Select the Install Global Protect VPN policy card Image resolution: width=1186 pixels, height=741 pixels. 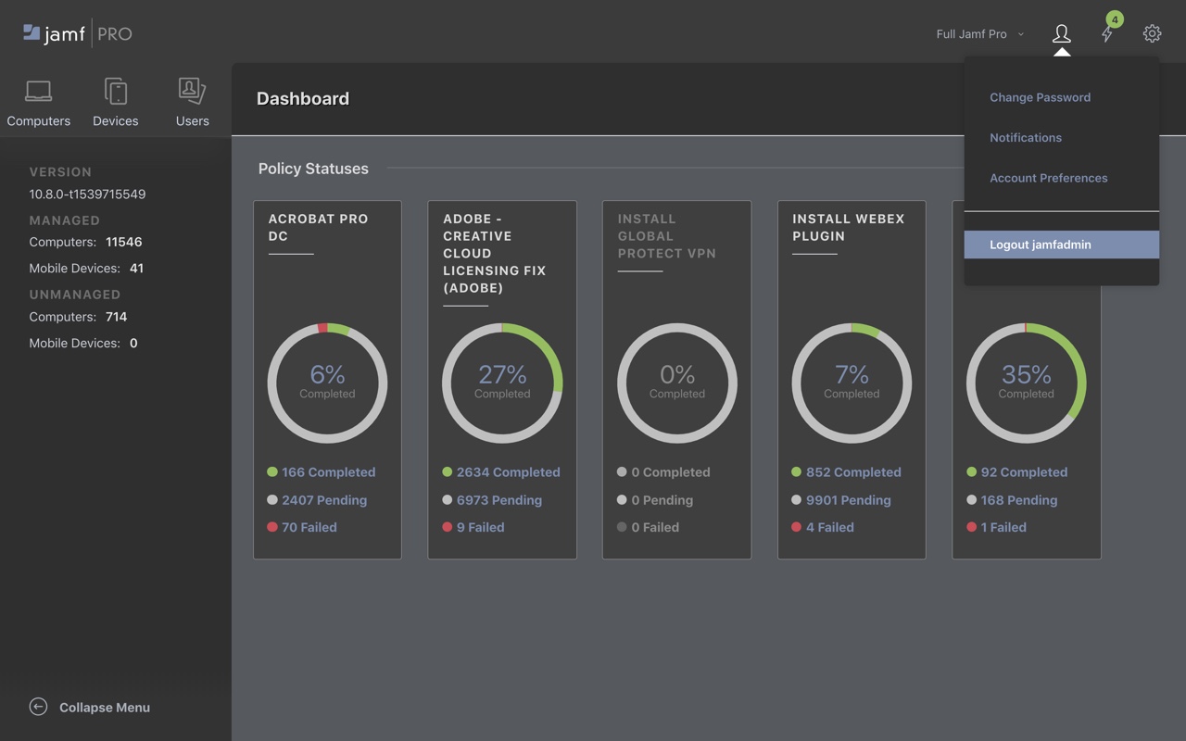676,378
